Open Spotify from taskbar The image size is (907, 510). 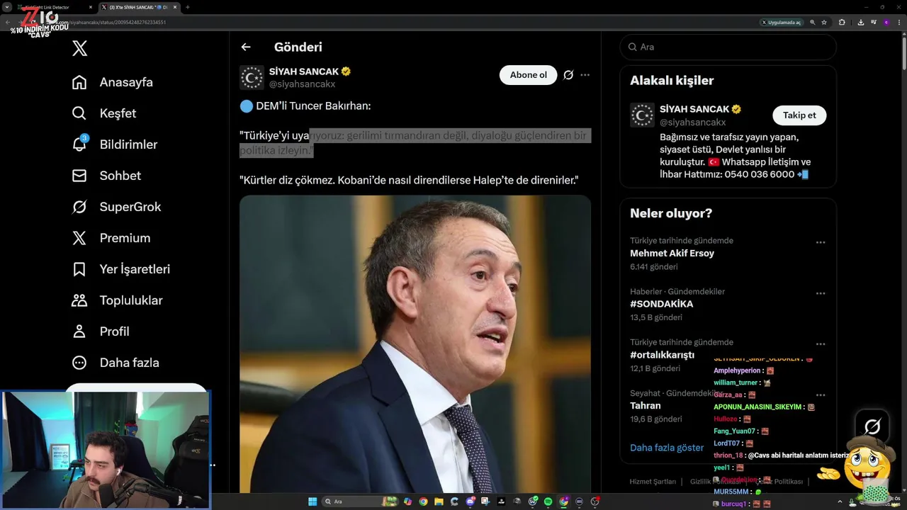pyautogui.click(x=548, y=501)
